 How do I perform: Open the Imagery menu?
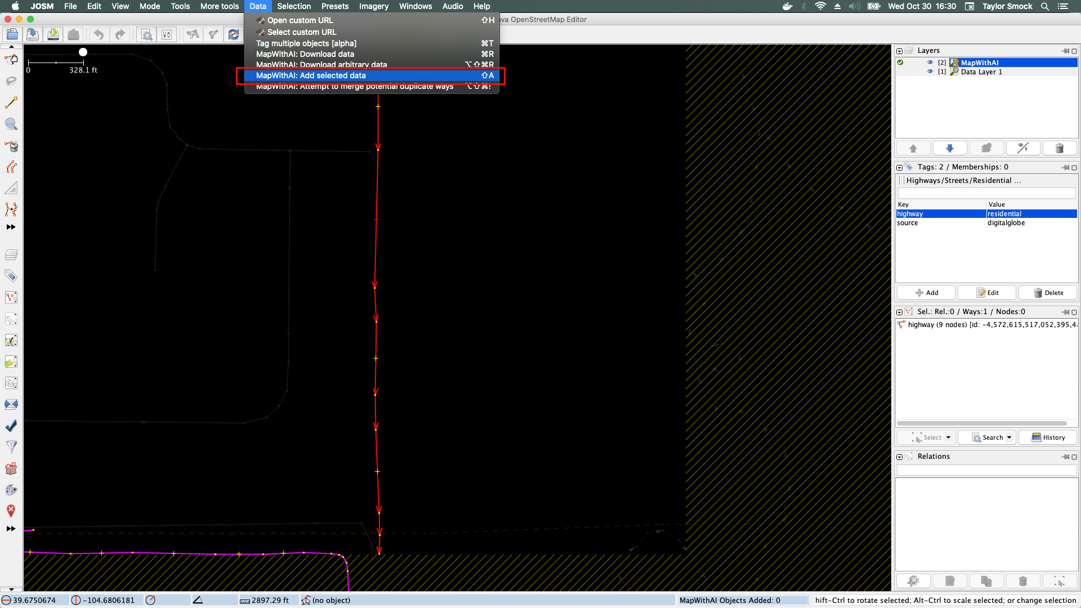[374, 6]
